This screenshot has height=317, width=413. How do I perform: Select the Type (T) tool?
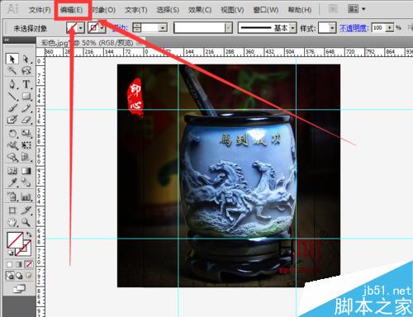point(26,84)
